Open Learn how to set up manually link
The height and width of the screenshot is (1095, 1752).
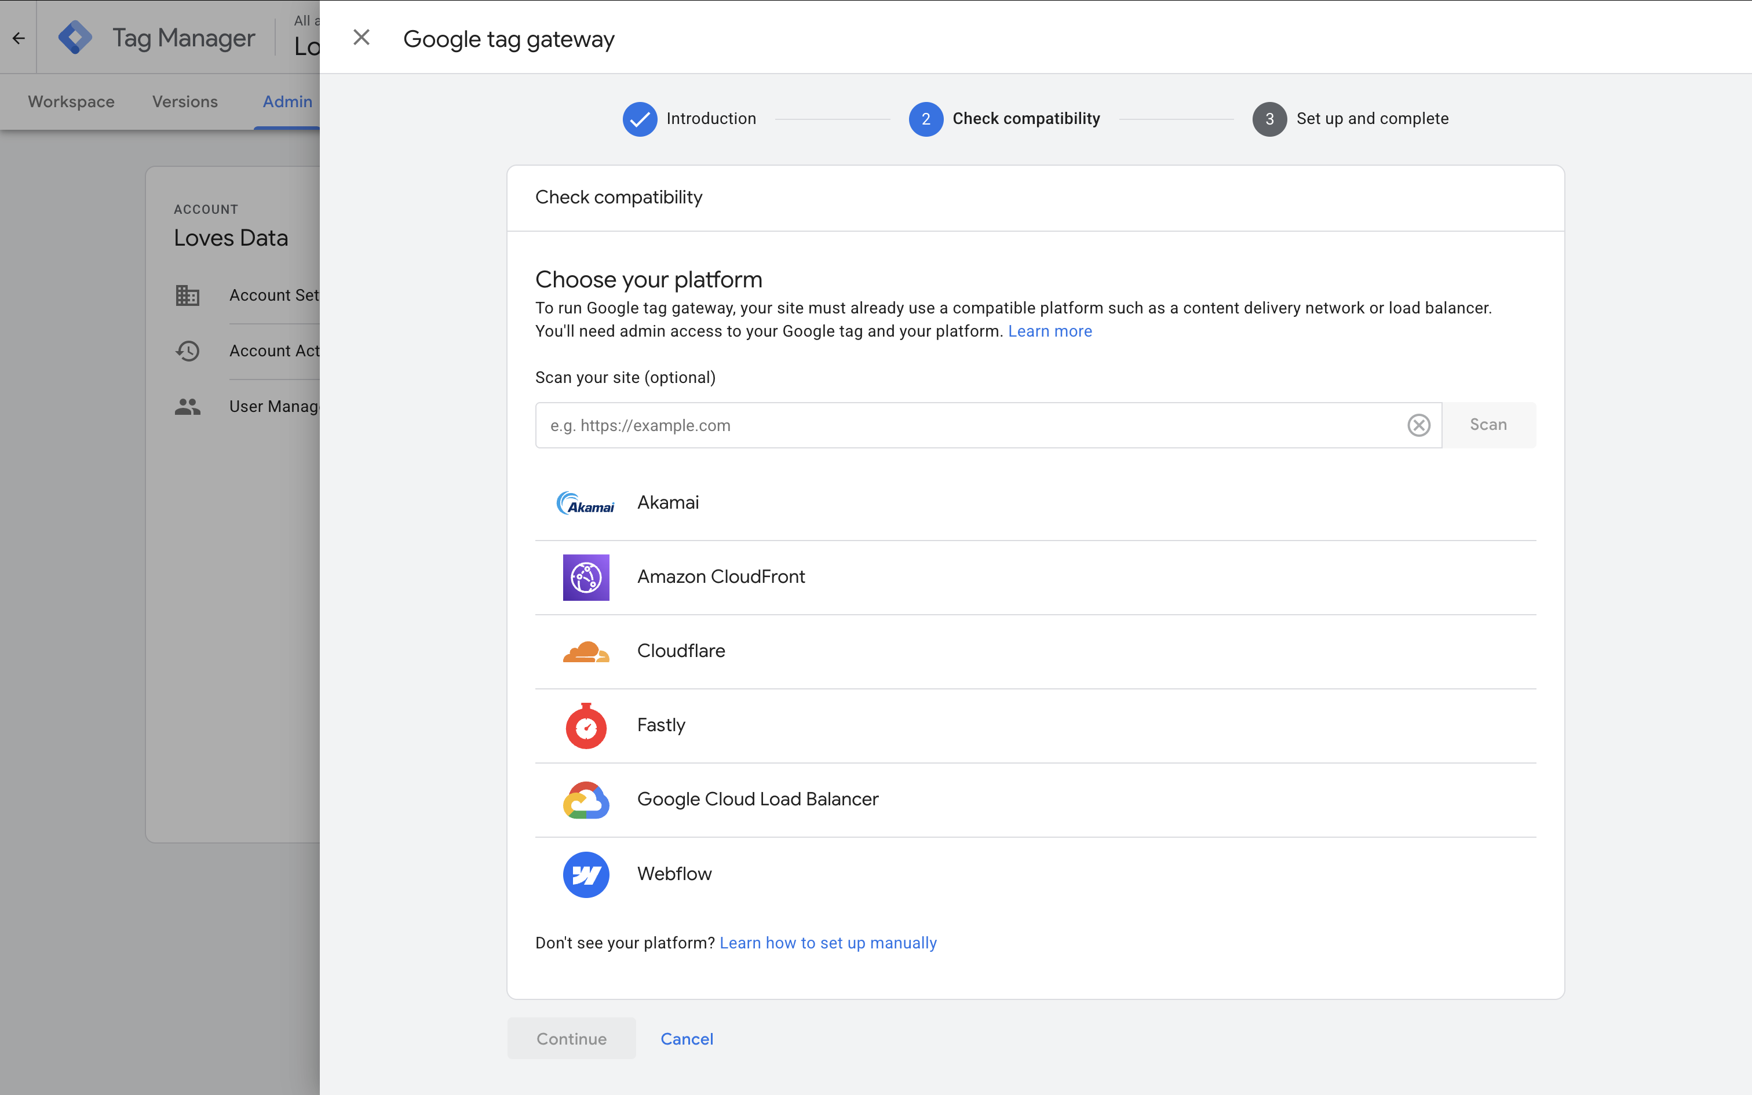click(827, 943)
